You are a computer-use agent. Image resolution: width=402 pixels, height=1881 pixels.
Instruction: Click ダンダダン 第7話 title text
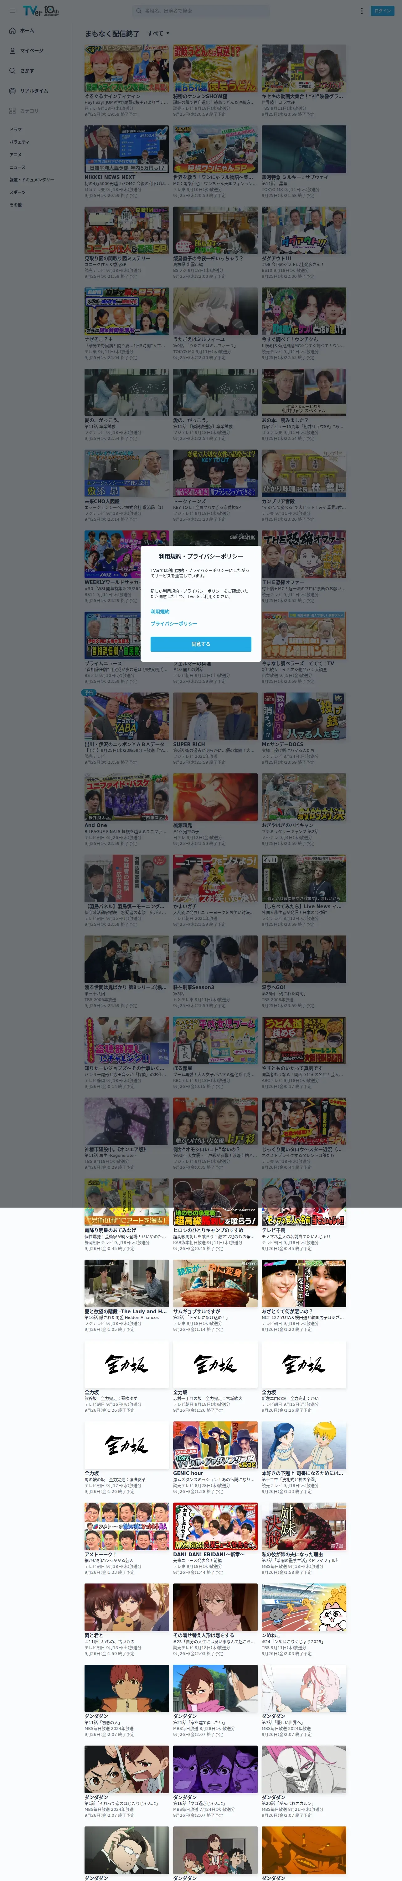274,1717
